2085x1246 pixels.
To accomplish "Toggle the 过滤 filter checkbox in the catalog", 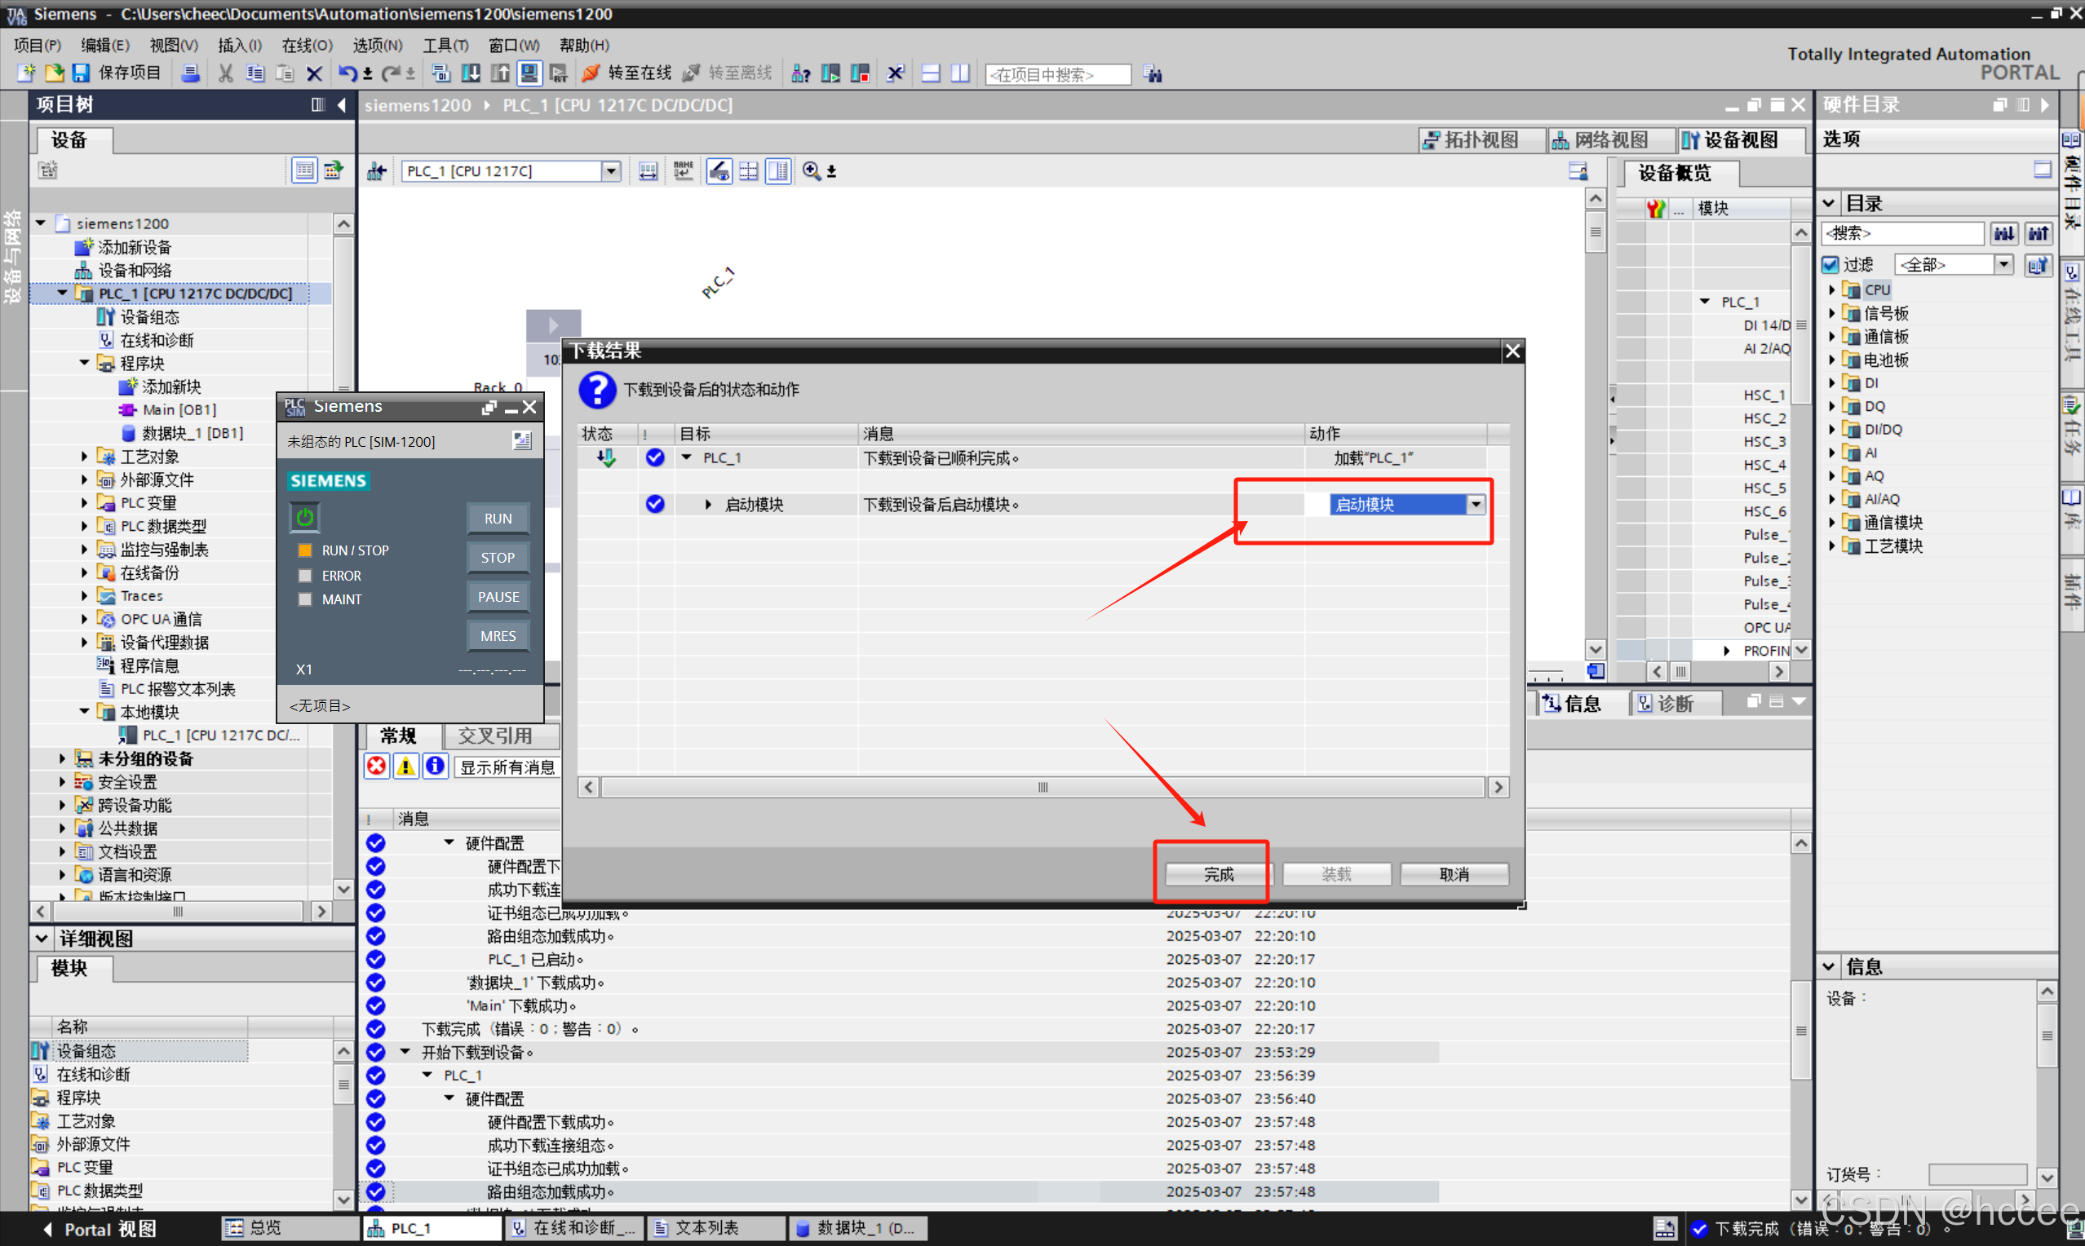I will (1831, 265).
